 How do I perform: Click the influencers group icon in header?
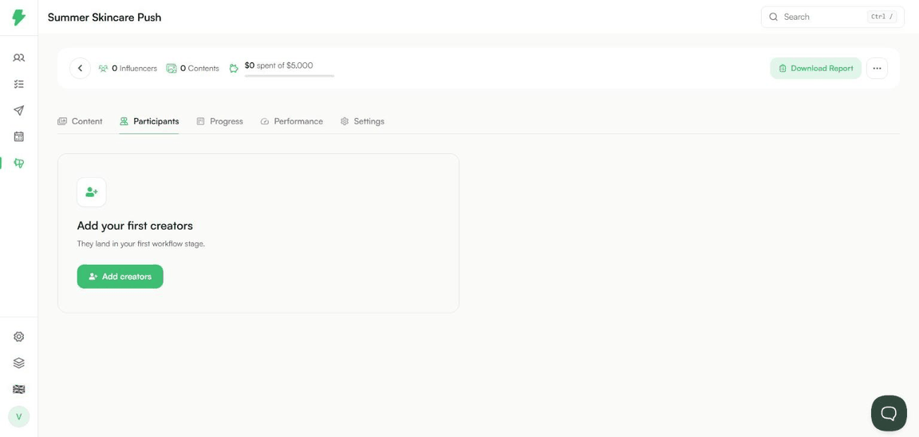103,69
